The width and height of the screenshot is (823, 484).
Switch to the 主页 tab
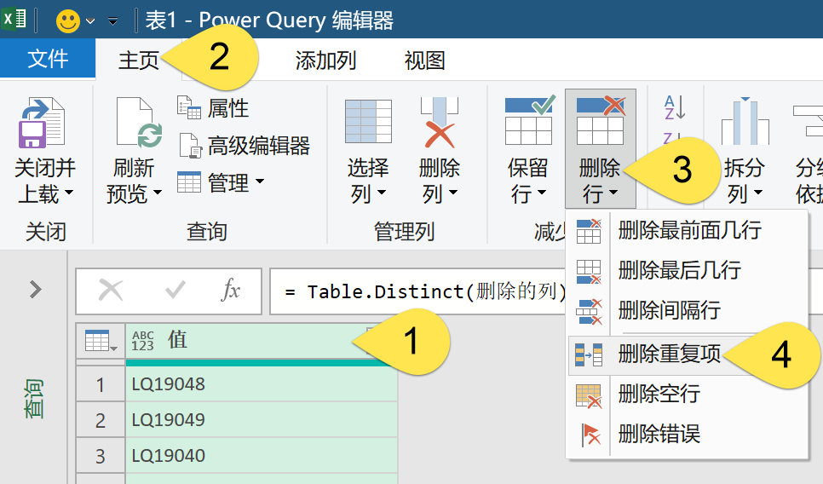coord(139,60)
